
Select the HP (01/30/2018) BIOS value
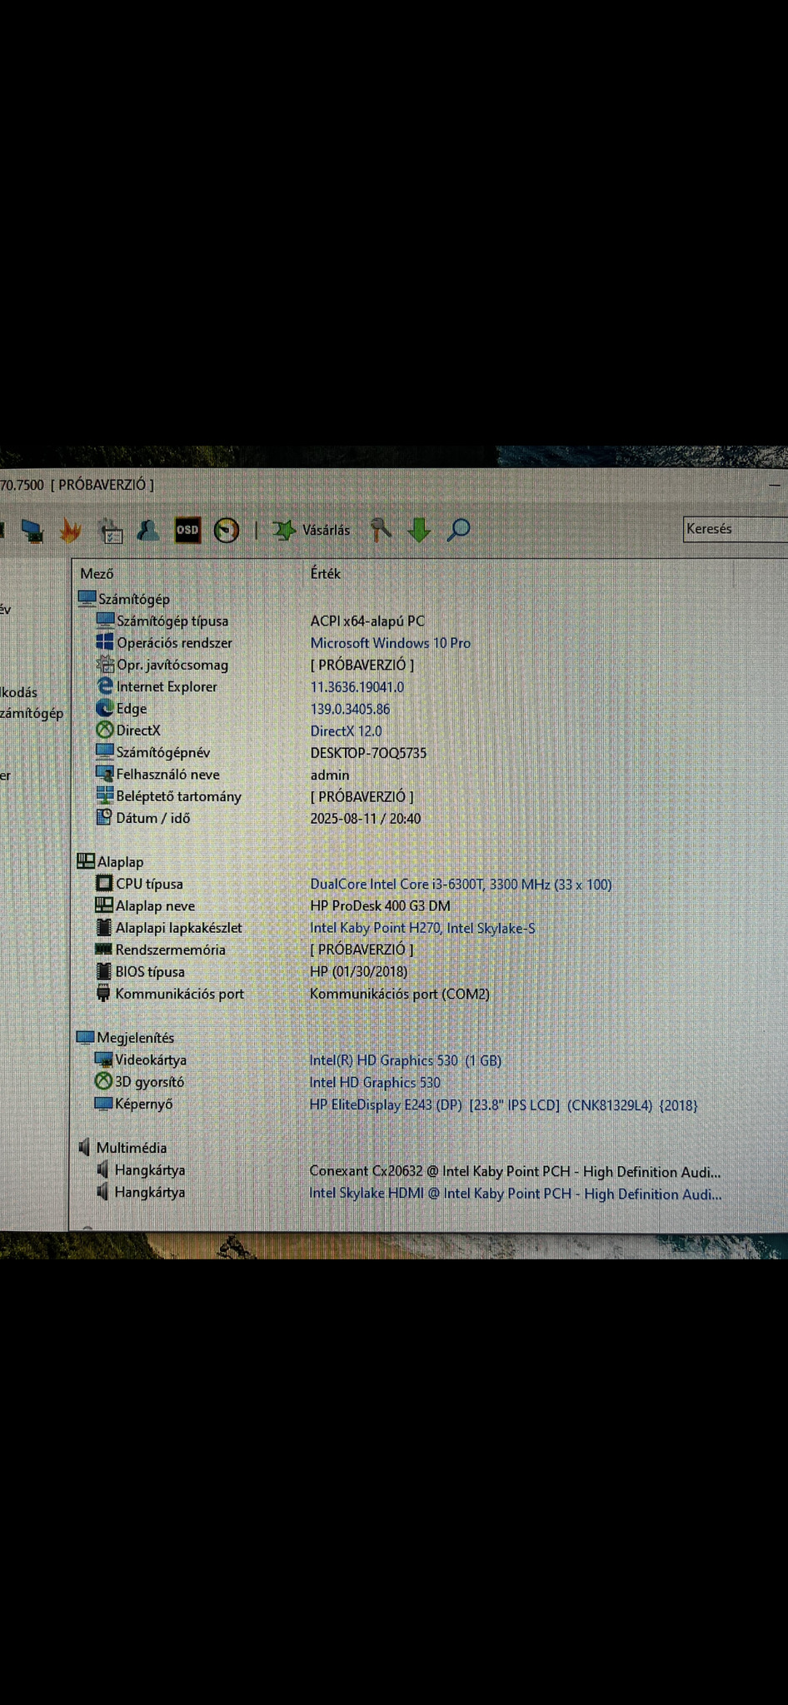coord(359,972)
